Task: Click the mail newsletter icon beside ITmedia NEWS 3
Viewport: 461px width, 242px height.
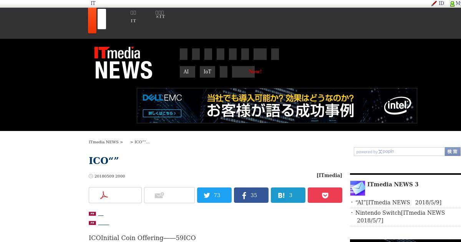Action: [358, 188]
